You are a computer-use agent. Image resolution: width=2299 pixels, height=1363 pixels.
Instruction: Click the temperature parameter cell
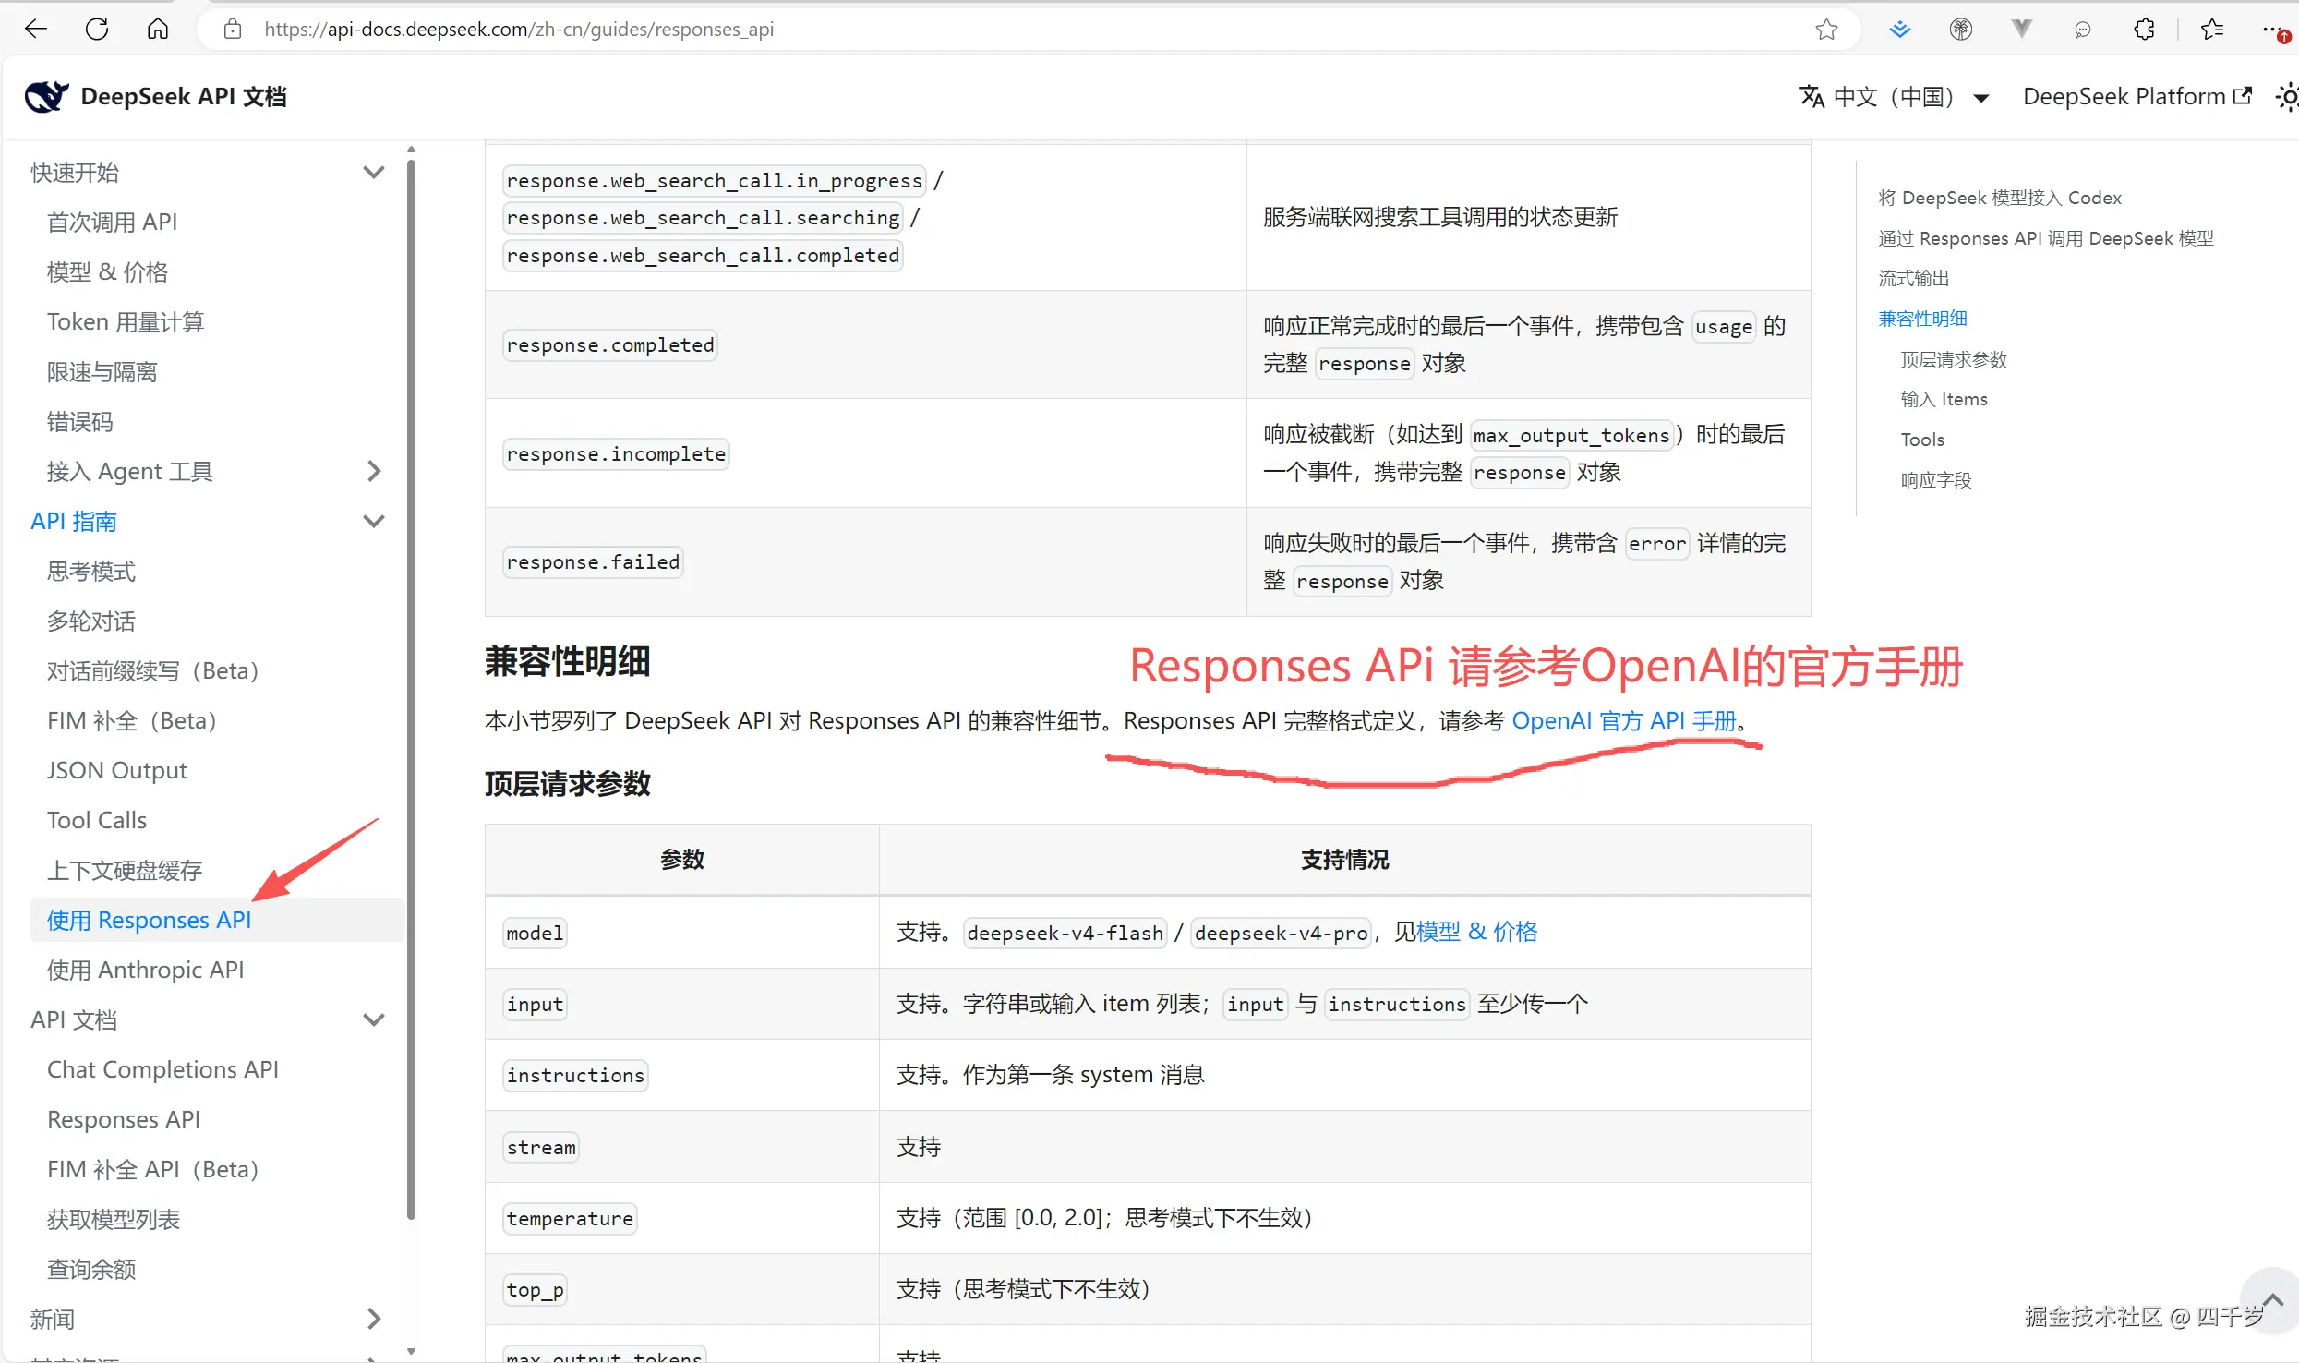570,1218
